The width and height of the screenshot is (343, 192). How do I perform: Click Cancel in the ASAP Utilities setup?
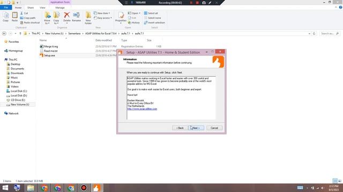tap(214, 128)
